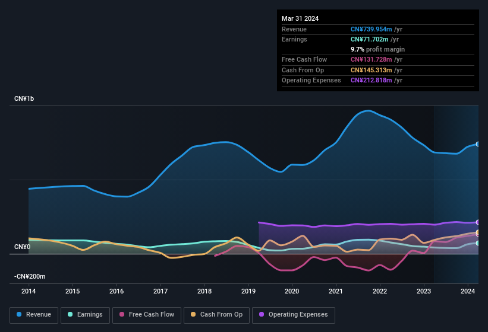This screenshot has width=488, height=332.
Task: Toggle the Cash From Op legend button
Action: pyautogui.click(x=216, y=315)
